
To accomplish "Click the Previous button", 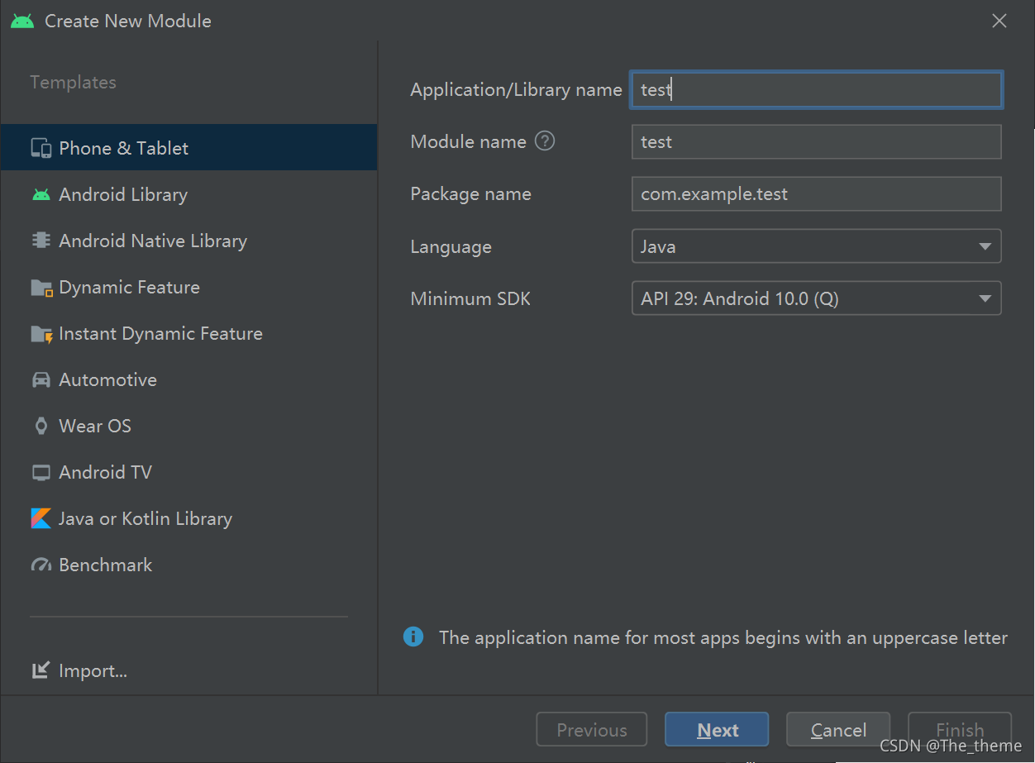I will click(x=592, y=730).
